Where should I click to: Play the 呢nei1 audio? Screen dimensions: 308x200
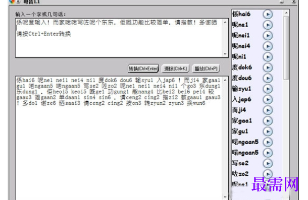[268, 35]
